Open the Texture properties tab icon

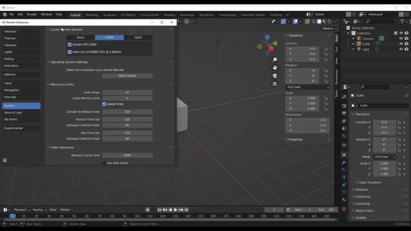point(344,209)
